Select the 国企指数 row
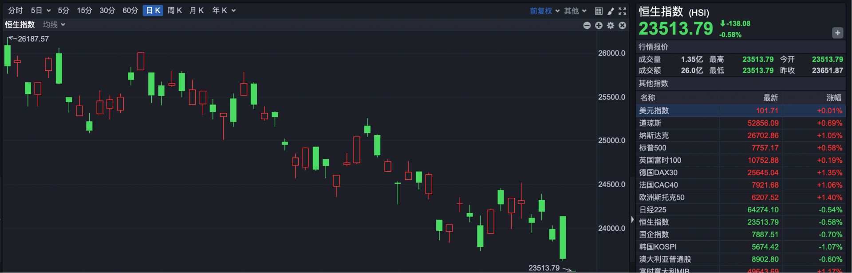 click(741, 235)
